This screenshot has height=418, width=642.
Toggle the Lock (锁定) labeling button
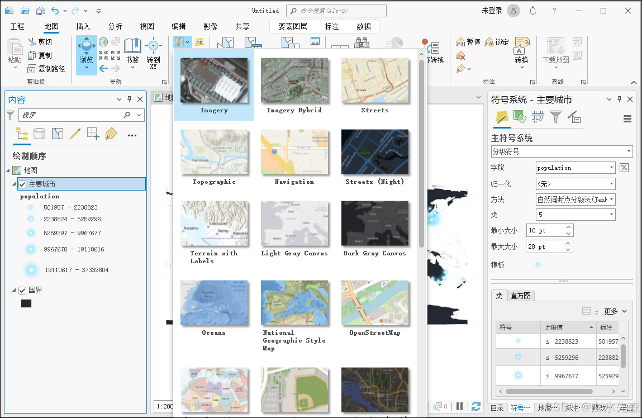[x=497, y=42]
